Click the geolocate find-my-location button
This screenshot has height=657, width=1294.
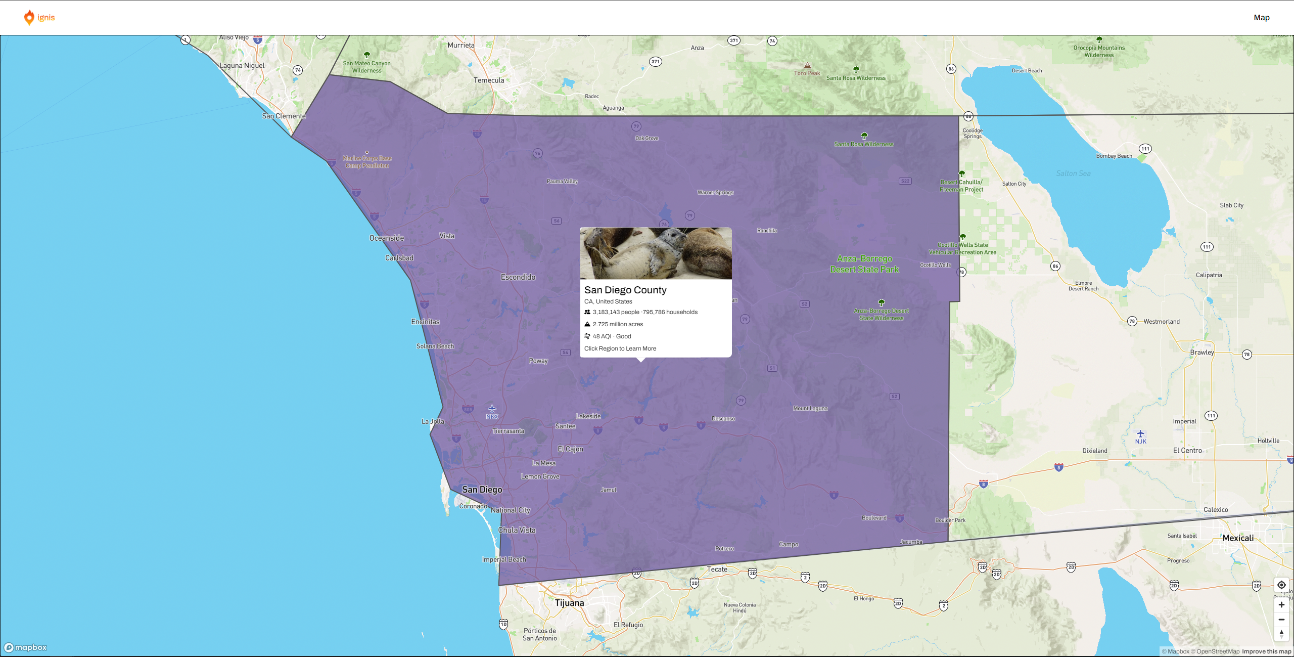(x=1281, y=585)
